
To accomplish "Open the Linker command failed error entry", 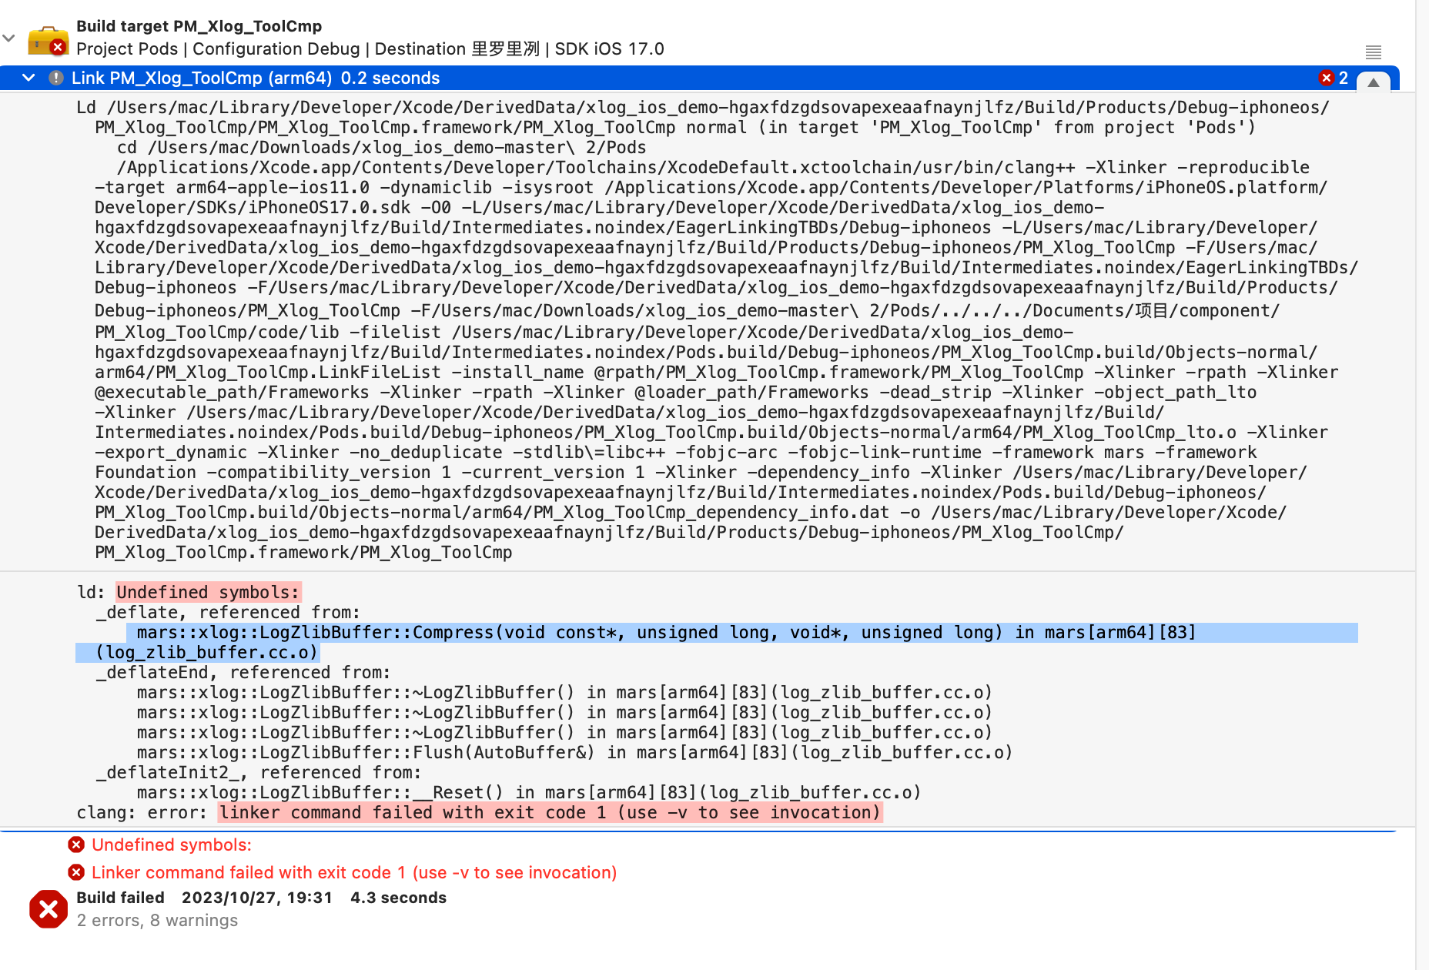I will (354, 872).
